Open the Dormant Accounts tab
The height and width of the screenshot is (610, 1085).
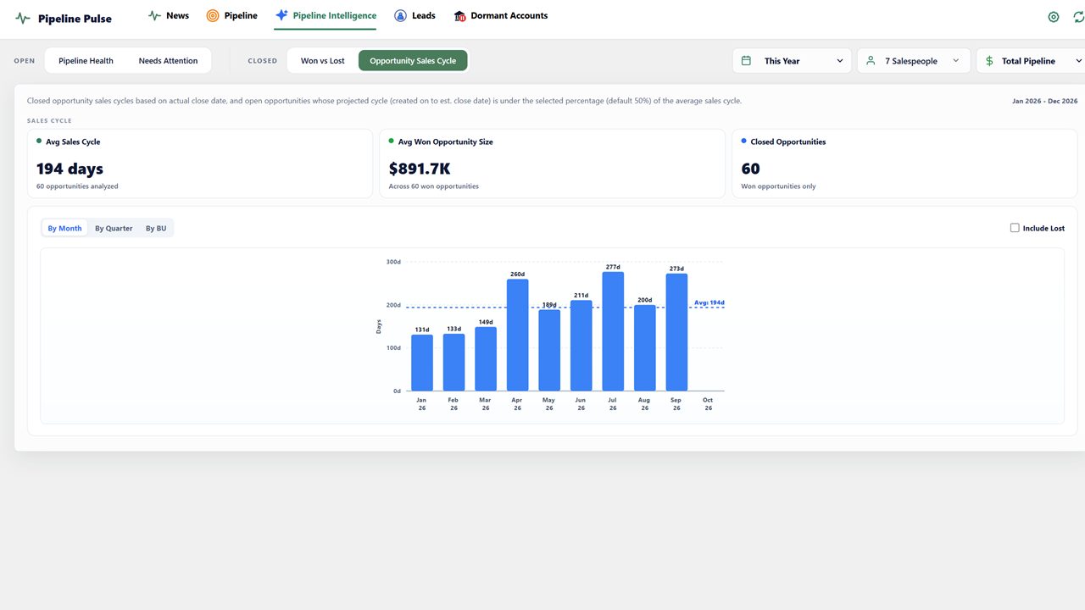(501, 15)
